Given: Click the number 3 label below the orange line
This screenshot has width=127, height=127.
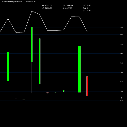Looking at the screenshot, I should click(x=121, y=98).
